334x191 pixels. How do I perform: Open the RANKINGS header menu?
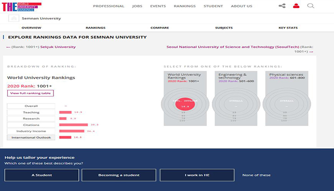185,6
